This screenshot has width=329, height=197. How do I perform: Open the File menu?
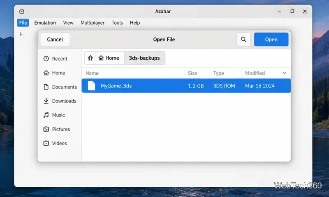click(23, 23)
